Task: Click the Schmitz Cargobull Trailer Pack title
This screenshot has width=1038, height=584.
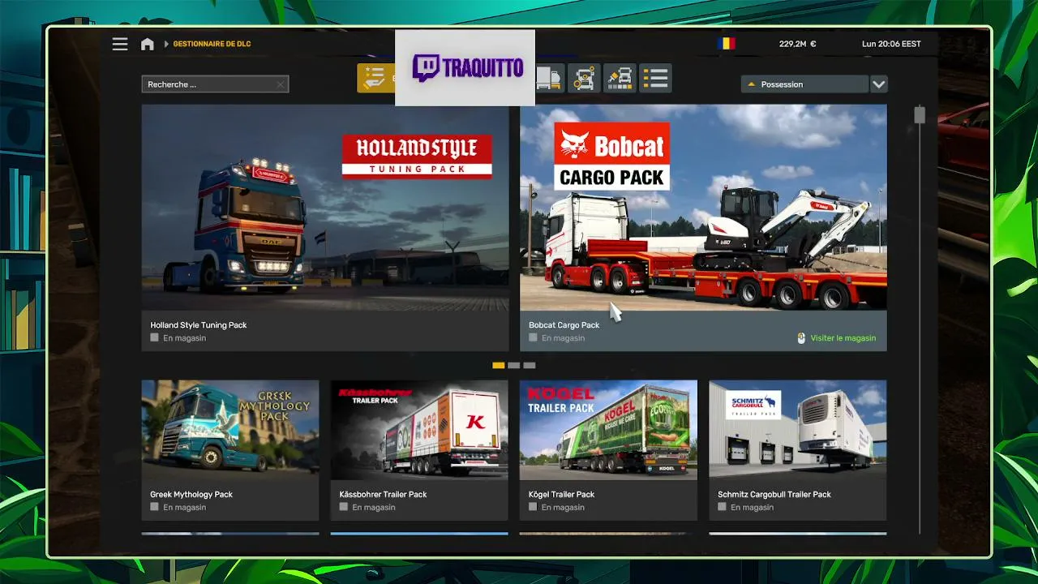Action: (774, 494)
